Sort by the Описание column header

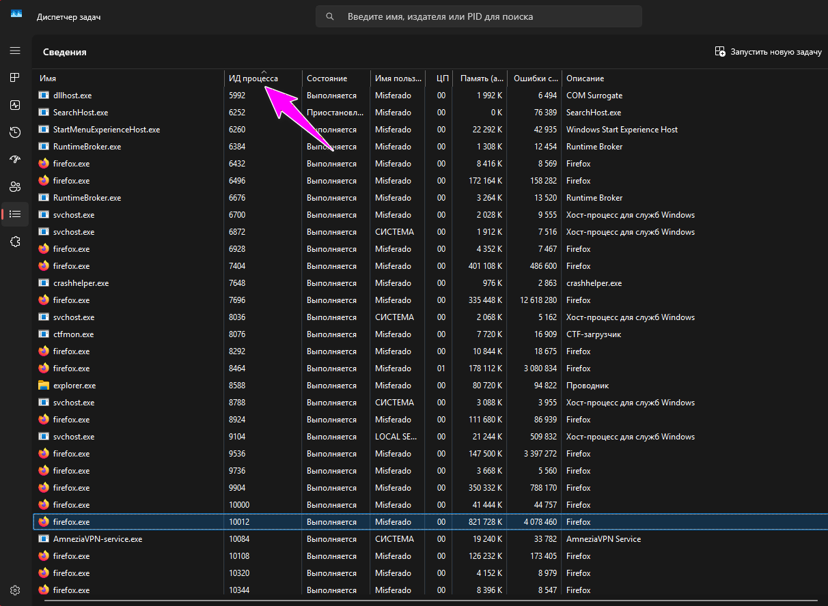tap(585, 78)
